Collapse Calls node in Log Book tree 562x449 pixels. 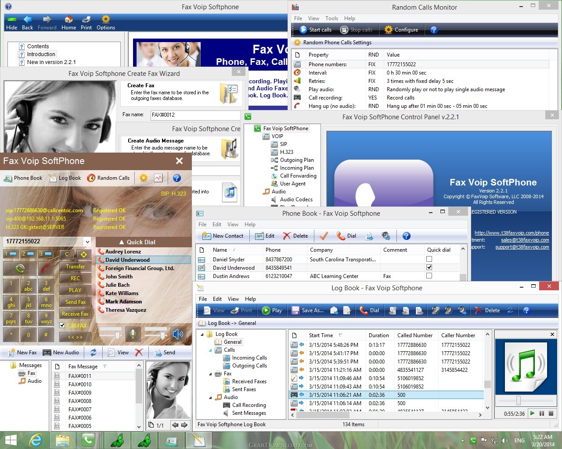pyautogui.click(x=211, y=350)
